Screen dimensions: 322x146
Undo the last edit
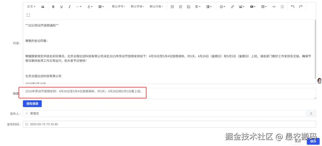[x=293, y=6]
